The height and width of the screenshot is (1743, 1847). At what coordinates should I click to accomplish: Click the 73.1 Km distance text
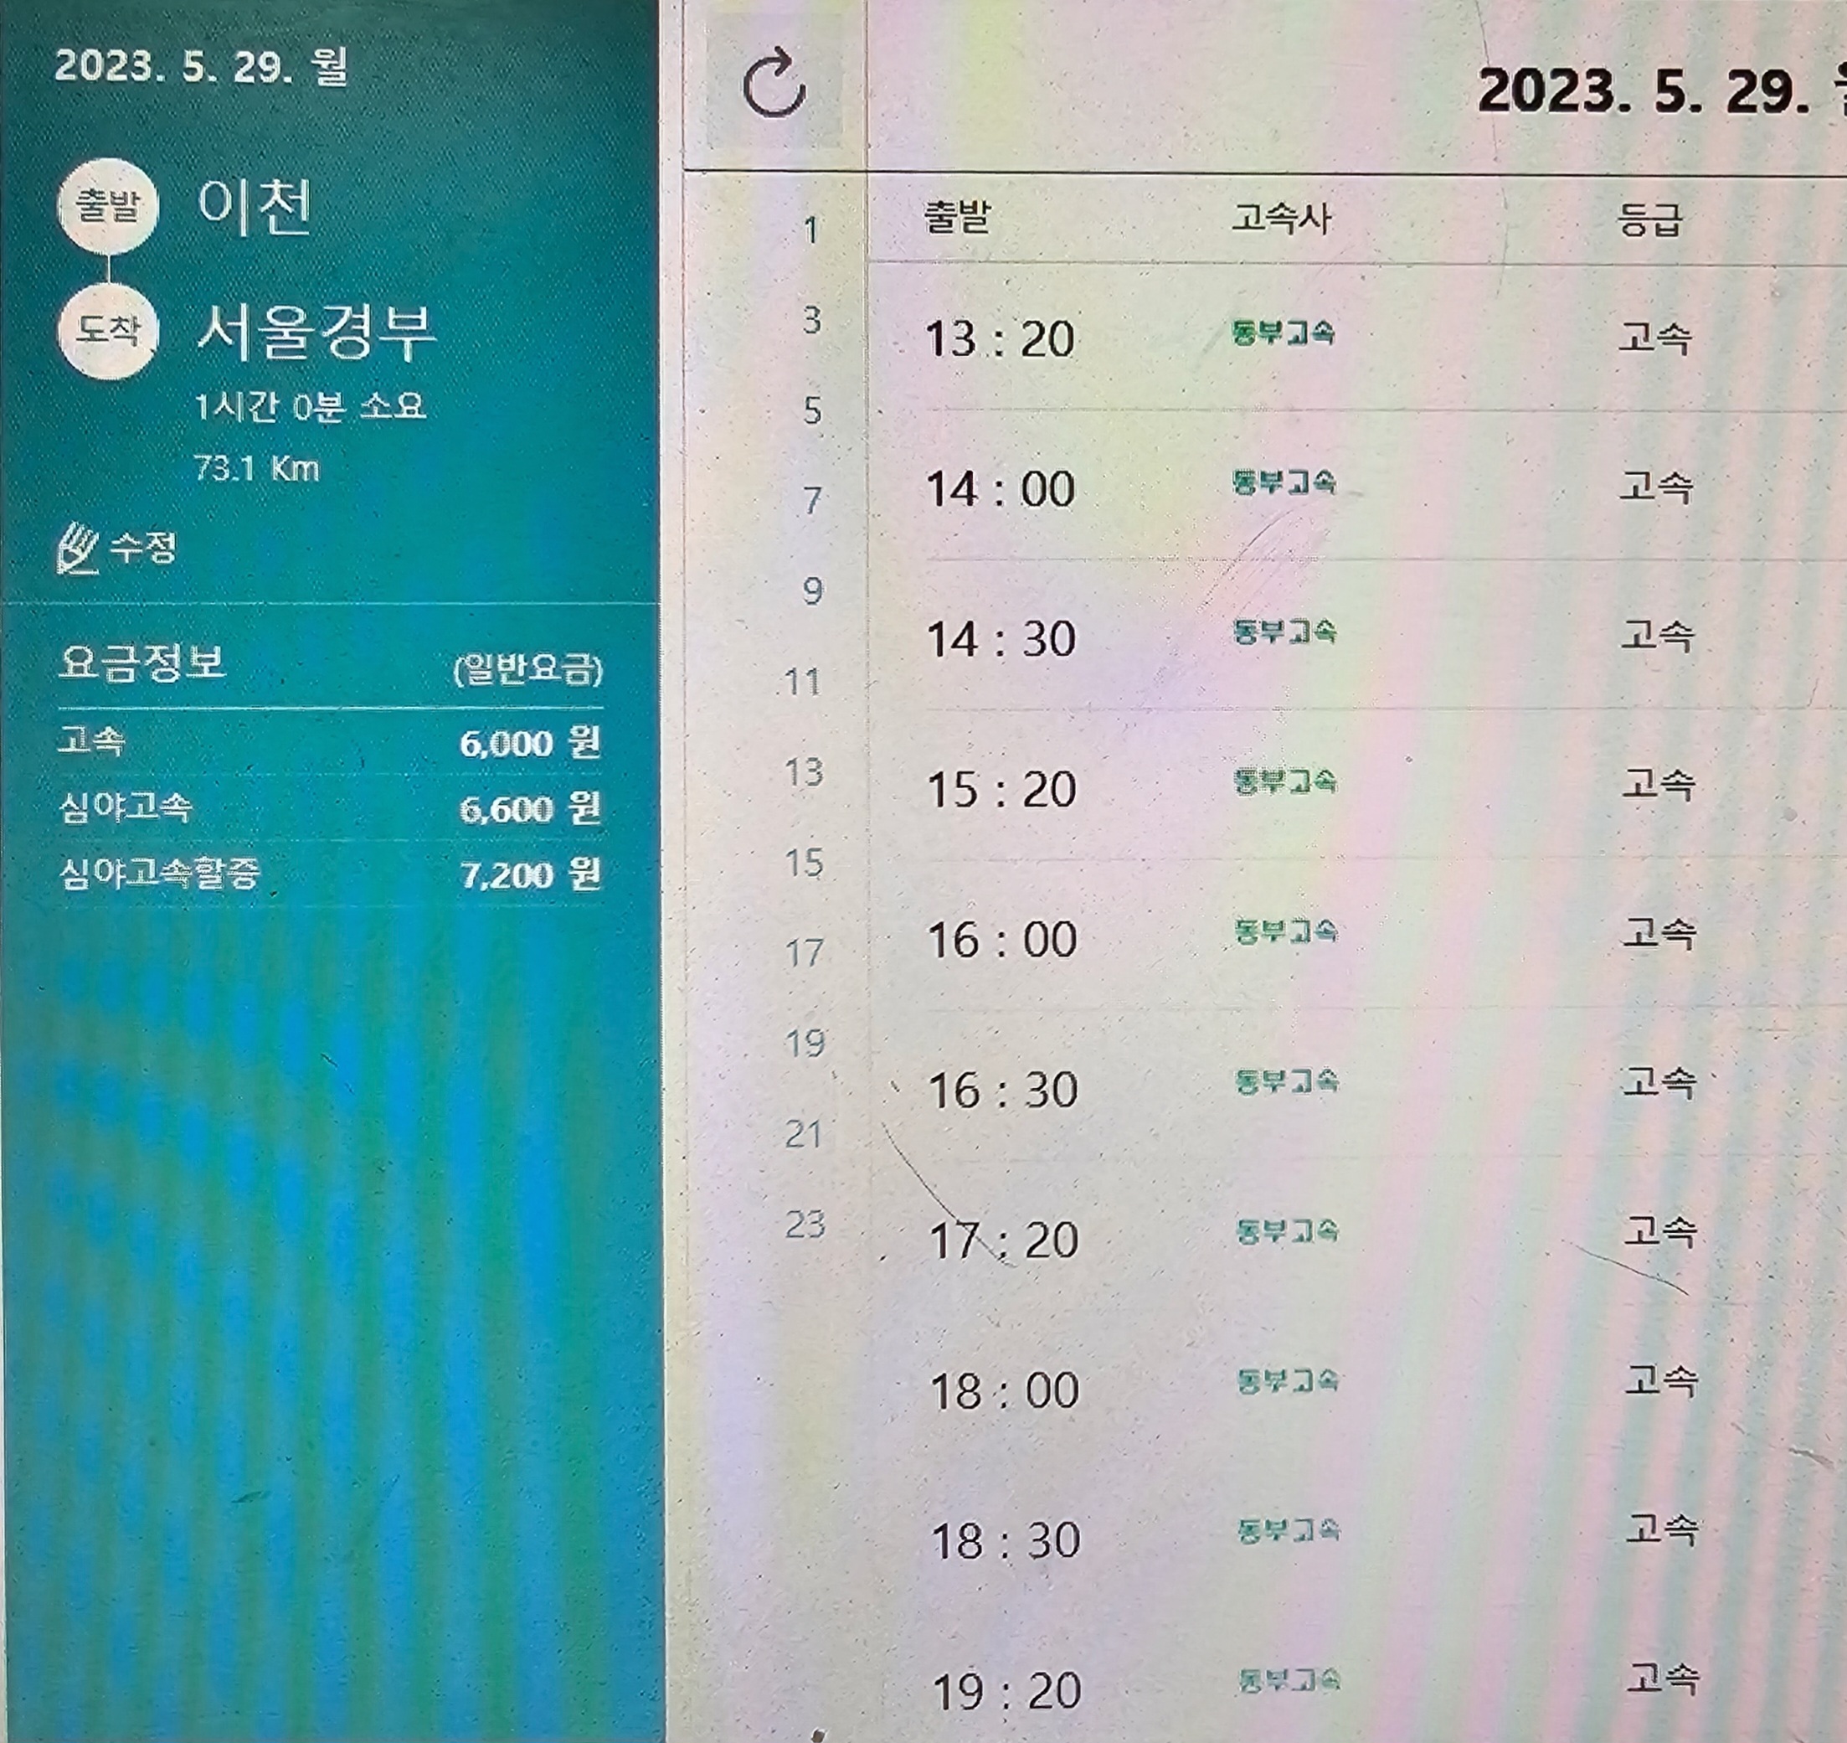pos(257,468)
